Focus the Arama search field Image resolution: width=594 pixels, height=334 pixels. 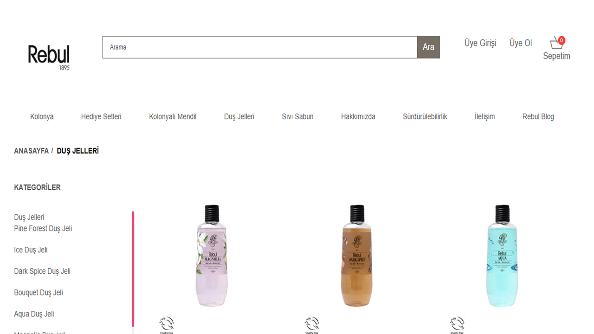pyautogui.click(x=260, y=47)
